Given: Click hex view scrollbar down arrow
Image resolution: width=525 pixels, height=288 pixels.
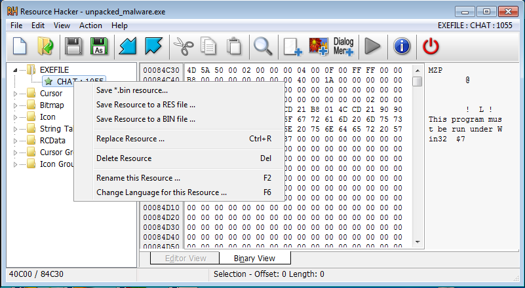Looking at the screenshot, I should click(418, 242).
